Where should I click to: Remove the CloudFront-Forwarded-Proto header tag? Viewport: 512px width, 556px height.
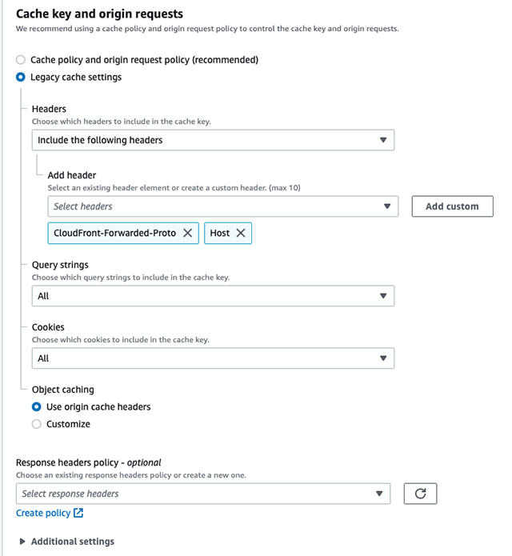coord(187,233)
